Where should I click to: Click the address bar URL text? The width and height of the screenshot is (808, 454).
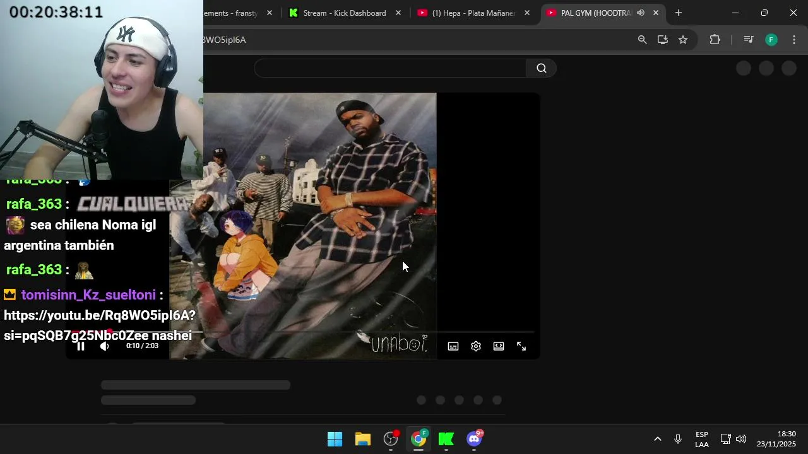[x=224, y=40]
